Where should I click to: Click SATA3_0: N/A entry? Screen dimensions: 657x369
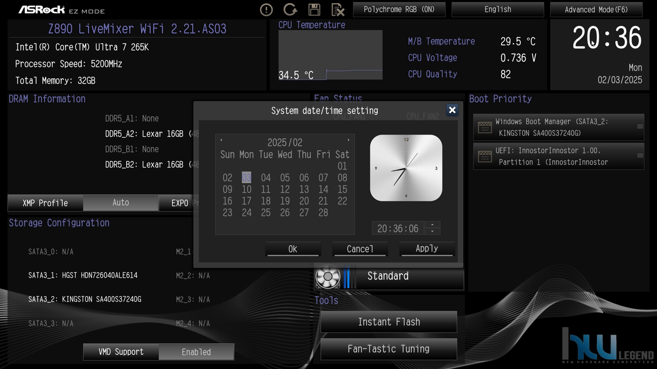click(x=51, y=252)
